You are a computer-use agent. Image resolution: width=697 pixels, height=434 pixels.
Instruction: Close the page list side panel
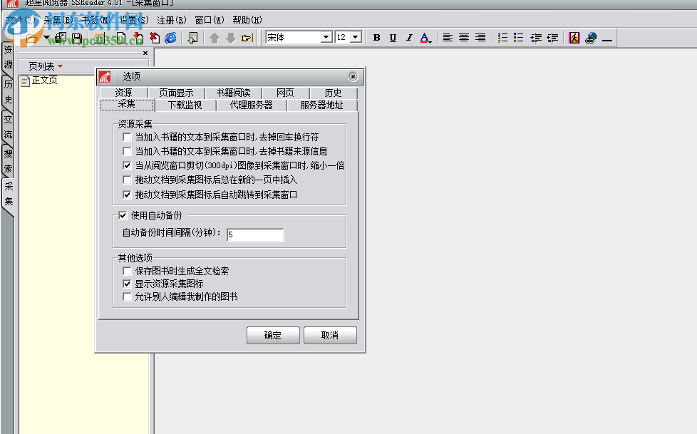[145, 53]
